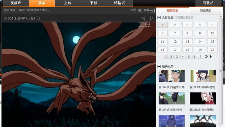Image resolution: width=225 pixels, height=127 pixels.
Task: Play episode 15
Action: (212, 42)
